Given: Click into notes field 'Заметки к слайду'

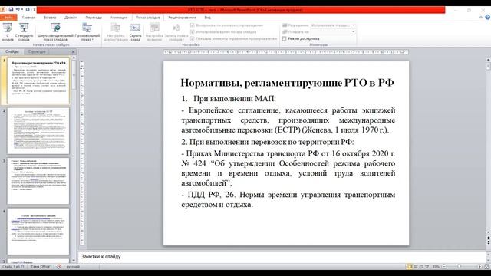Looking at the screenshot, I should (282, 256).
